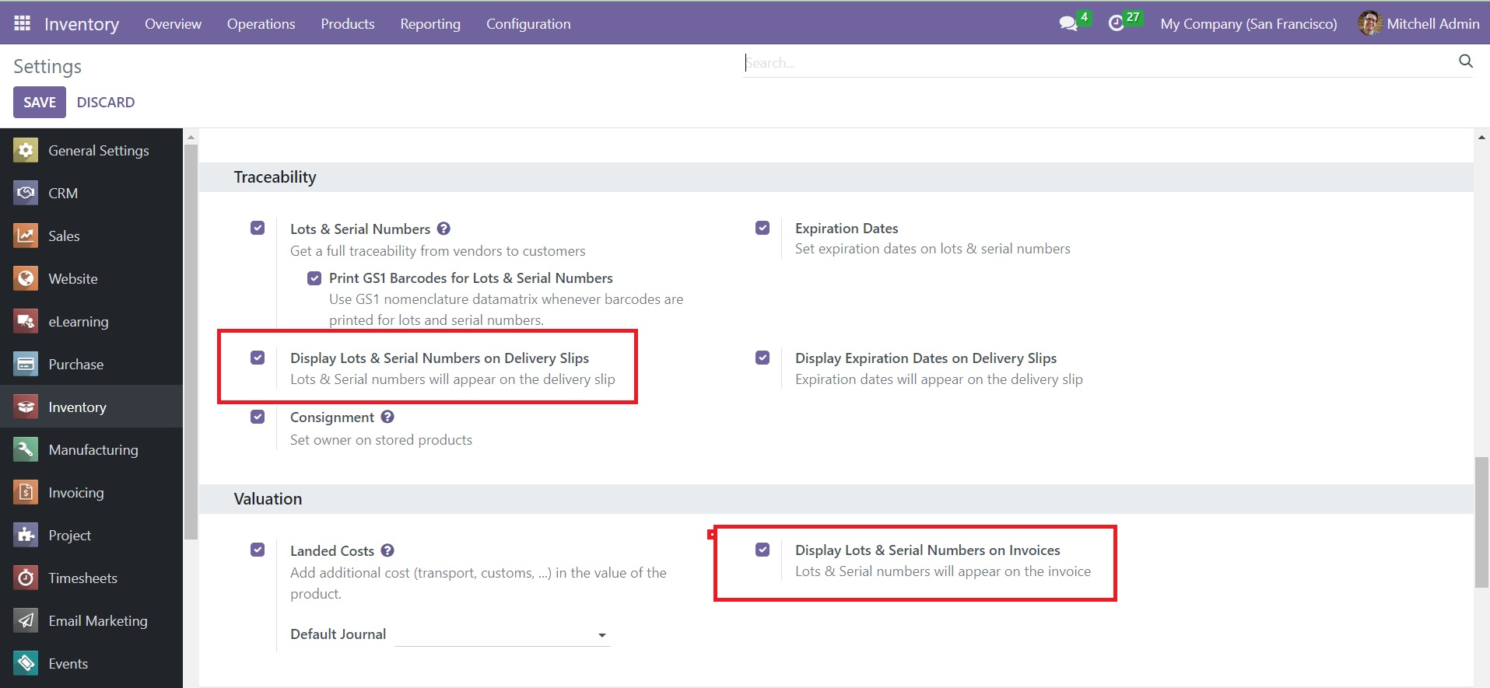Viewport: 1490px width, 688px height.
Task: Disable Display Lots on Delivery Slips
Action: pos(258,358)
